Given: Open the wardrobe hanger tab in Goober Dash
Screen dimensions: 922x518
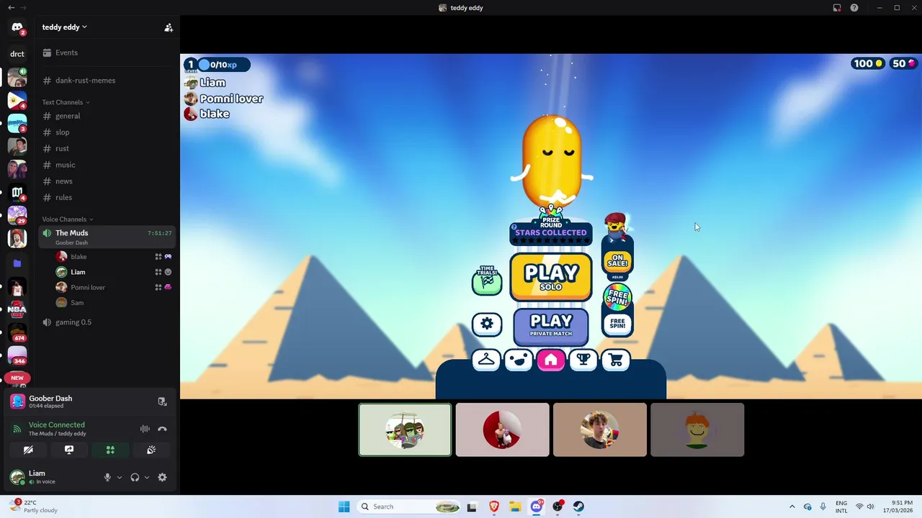Looking at the screenshot, I should point(486,360).
